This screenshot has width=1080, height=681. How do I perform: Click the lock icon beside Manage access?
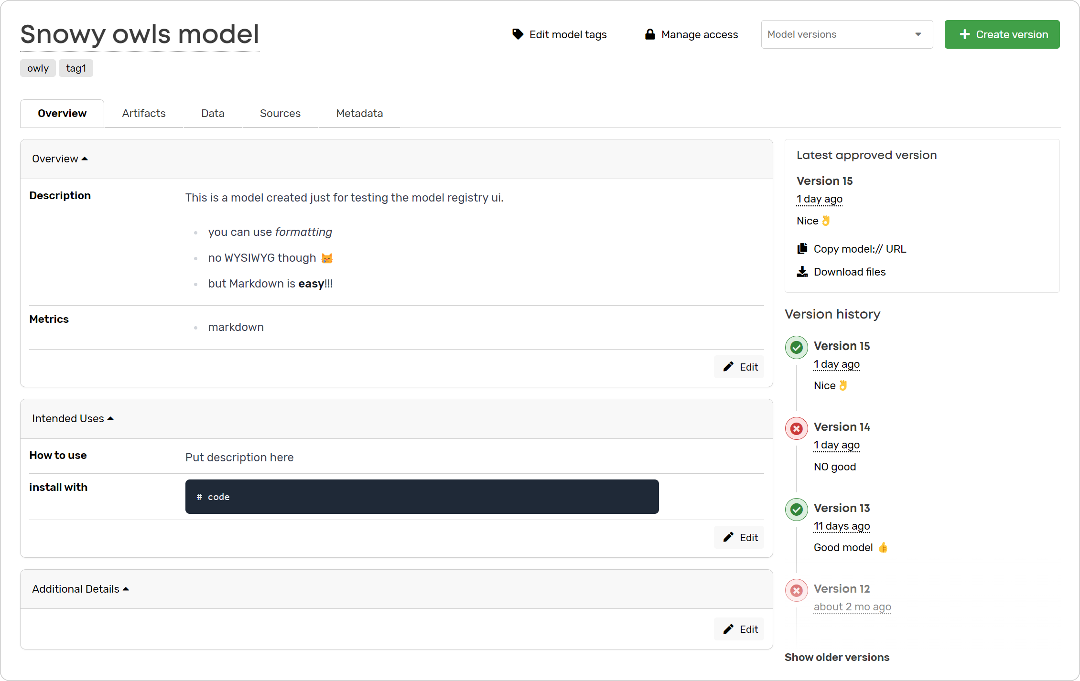point(650,34)
